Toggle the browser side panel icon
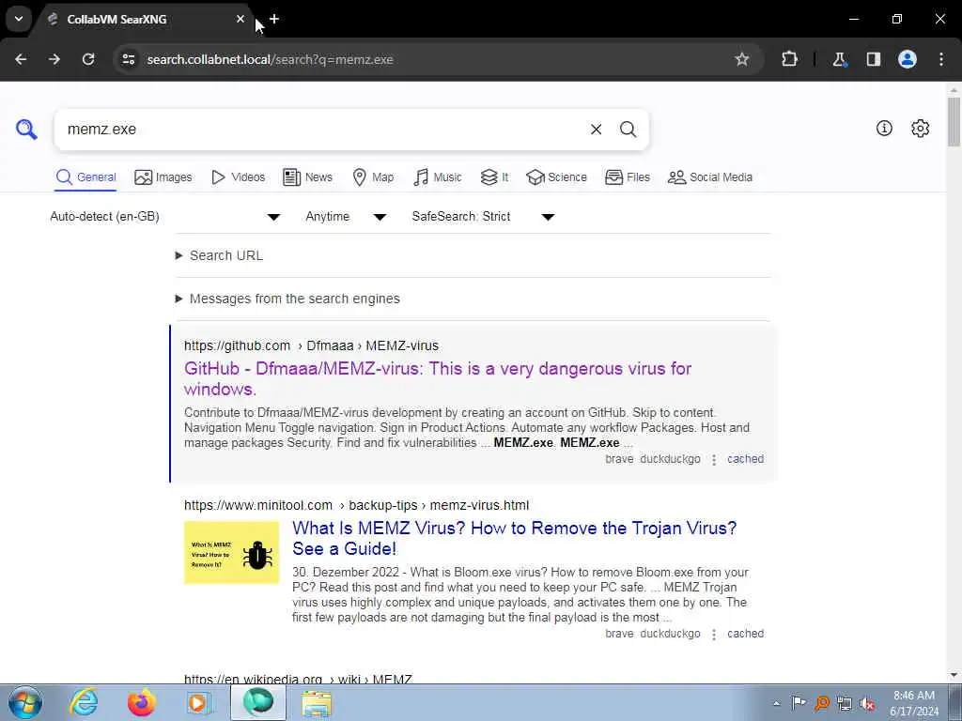Viewport: 962px width, 721px height. [873, 59]
